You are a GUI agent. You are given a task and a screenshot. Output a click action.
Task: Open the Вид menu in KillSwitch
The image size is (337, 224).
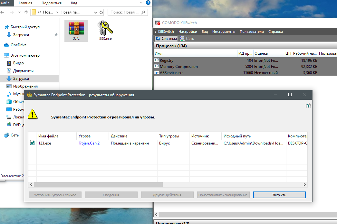pyautogui.click(x=205, y=32)
